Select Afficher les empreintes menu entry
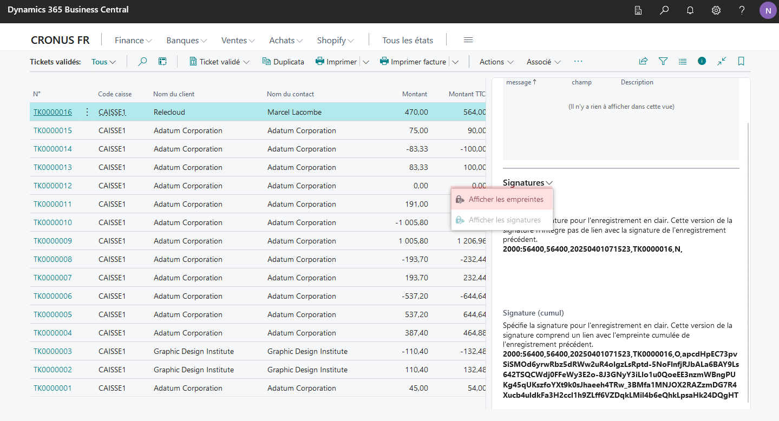This screenshot has width=779, height=421. (502, 199)
